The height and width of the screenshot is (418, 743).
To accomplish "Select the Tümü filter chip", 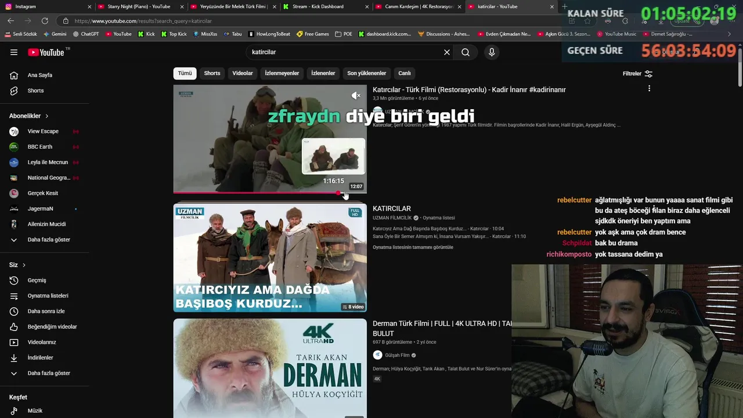I will (x=185, y=73).
